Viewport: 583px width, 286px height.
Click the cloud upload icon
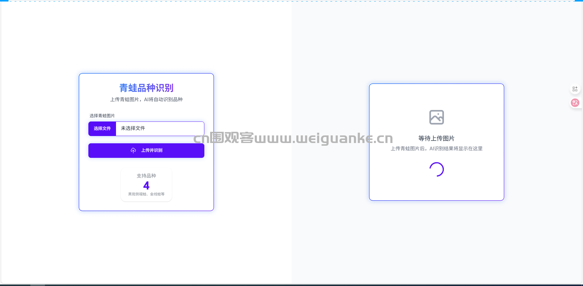pos(133,151)
